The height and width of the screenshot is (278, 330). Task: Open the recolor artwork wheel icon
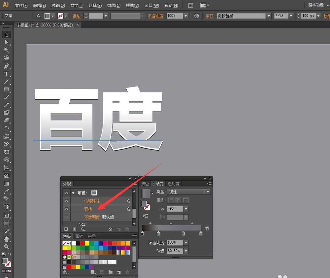coord(196,16)
